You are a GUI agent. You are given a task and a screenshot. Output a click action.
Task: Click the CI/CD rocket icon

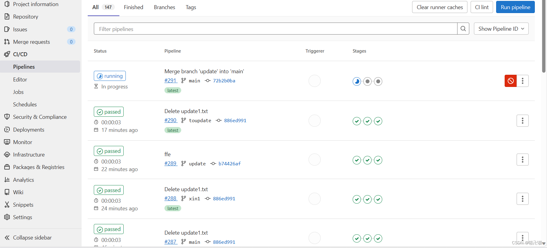7,54
